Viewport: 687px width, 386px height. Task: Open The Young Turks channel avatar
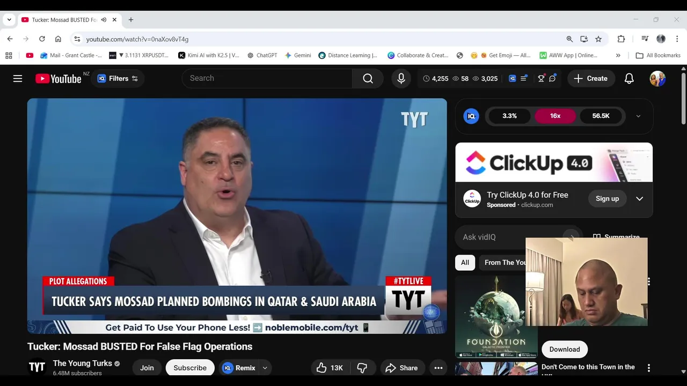(x=37, y=367)
